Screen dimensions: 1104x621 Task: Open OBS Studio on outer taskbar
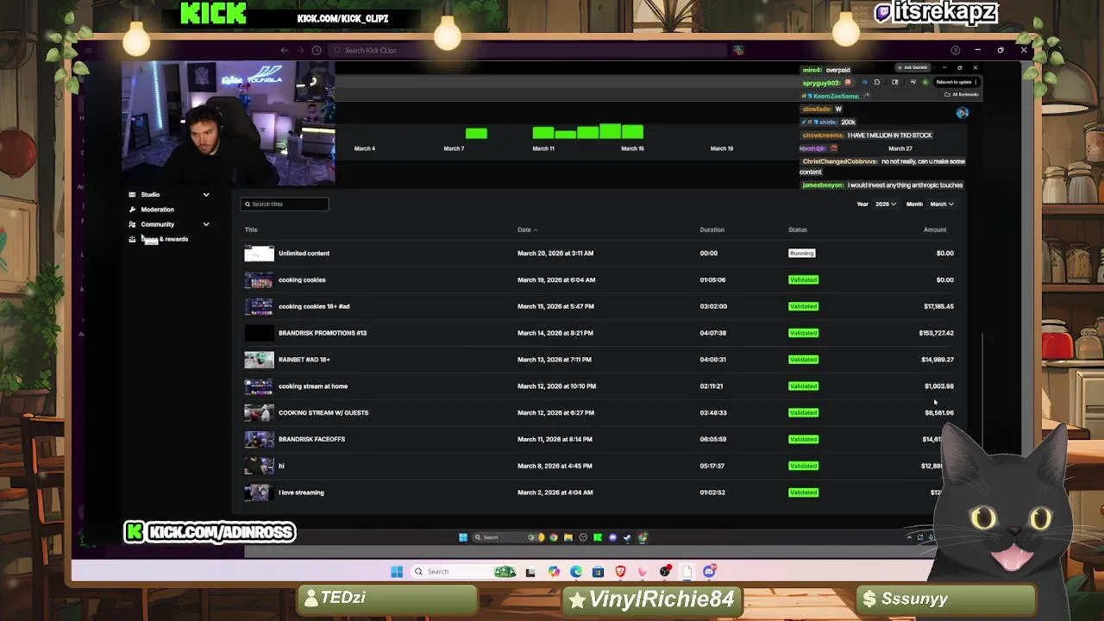pyautogui.click(x=665, y=572)
